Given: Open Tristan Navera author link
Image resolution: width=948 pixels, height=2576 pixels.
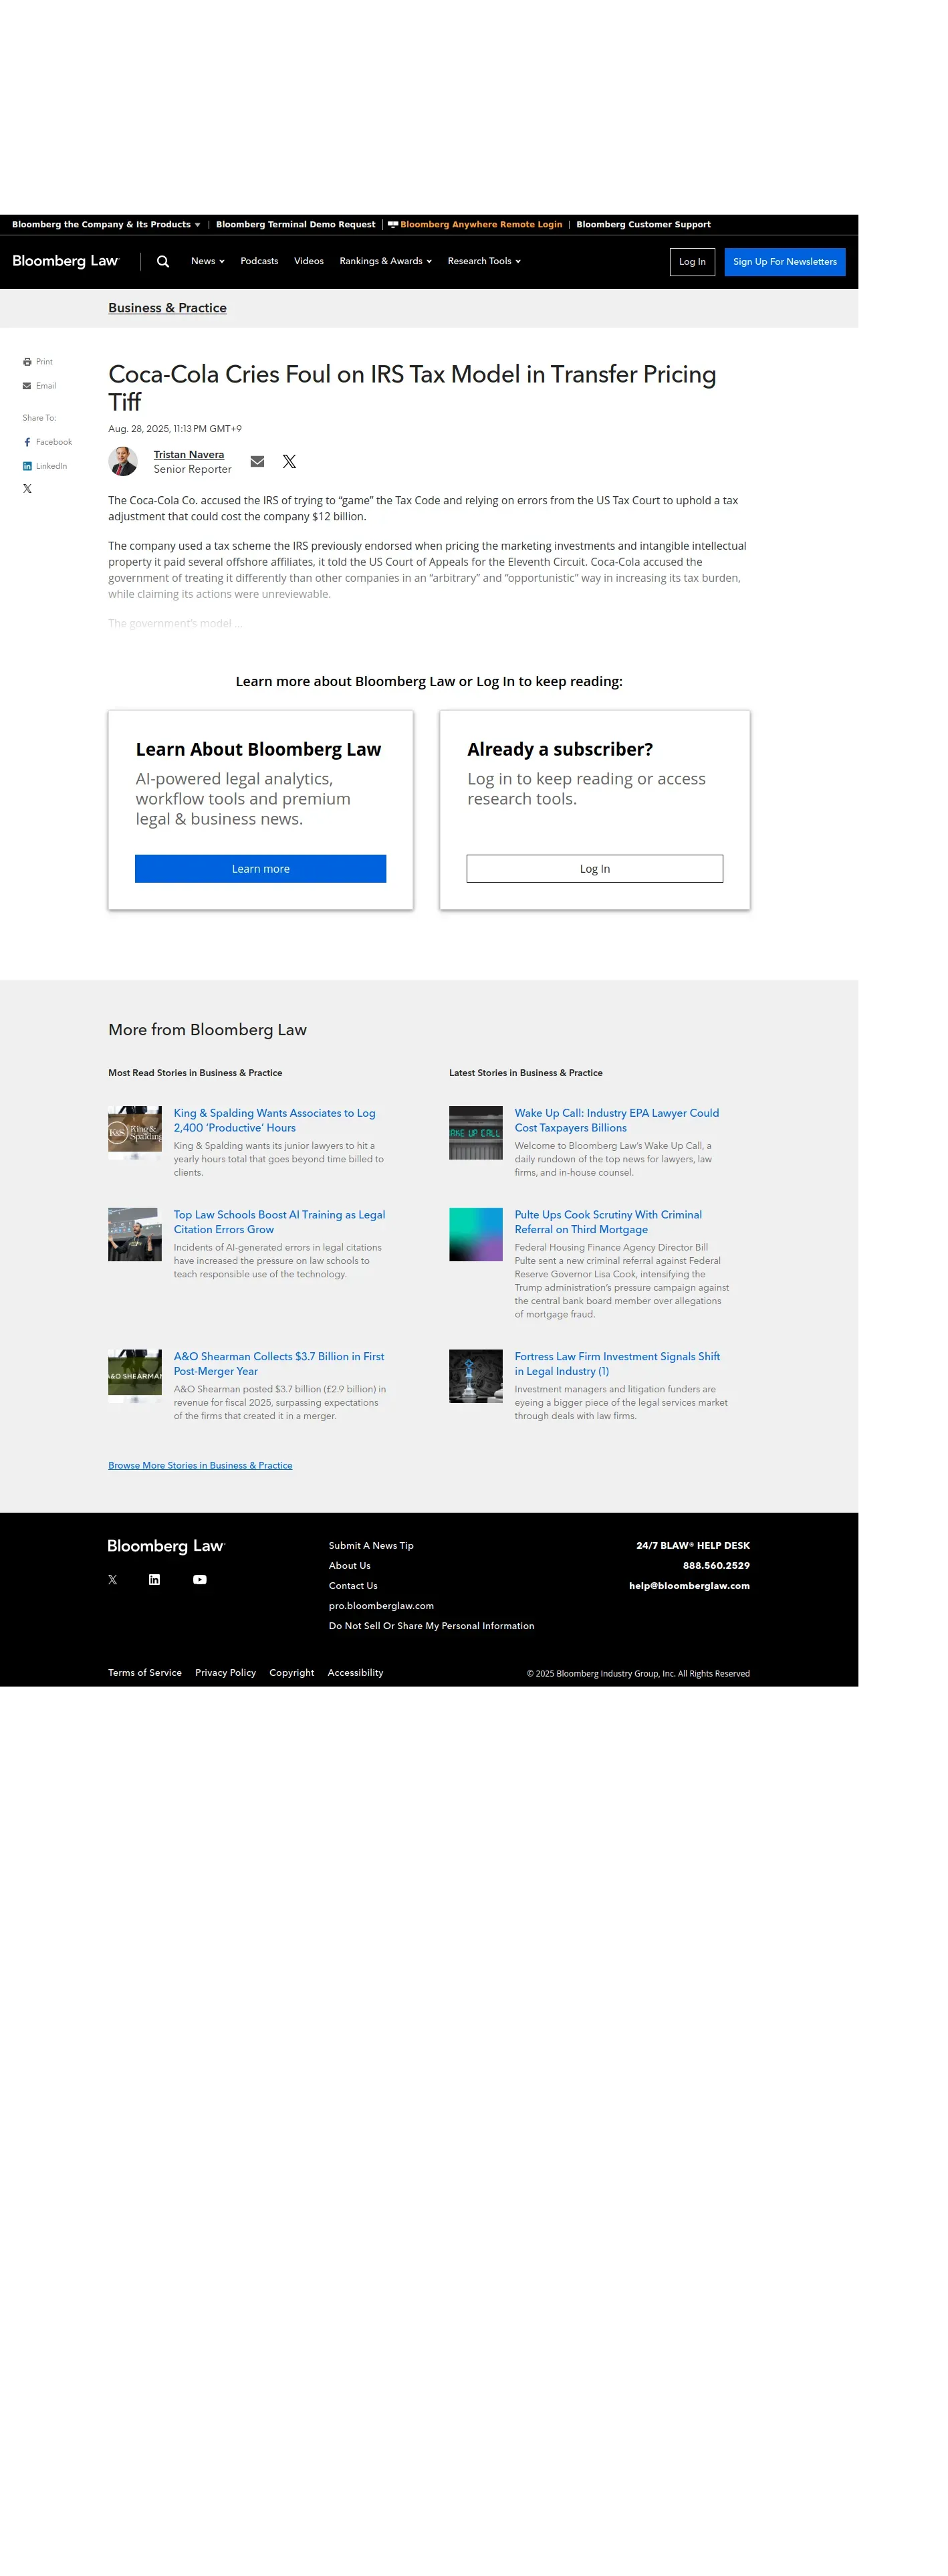Looking at the screenshot, I should (188, 455).
